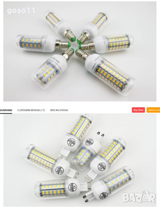Click the CE mark on the bottom-left horizontal G9 bulb
Screen dimensions: 160x207
(73, 187)
